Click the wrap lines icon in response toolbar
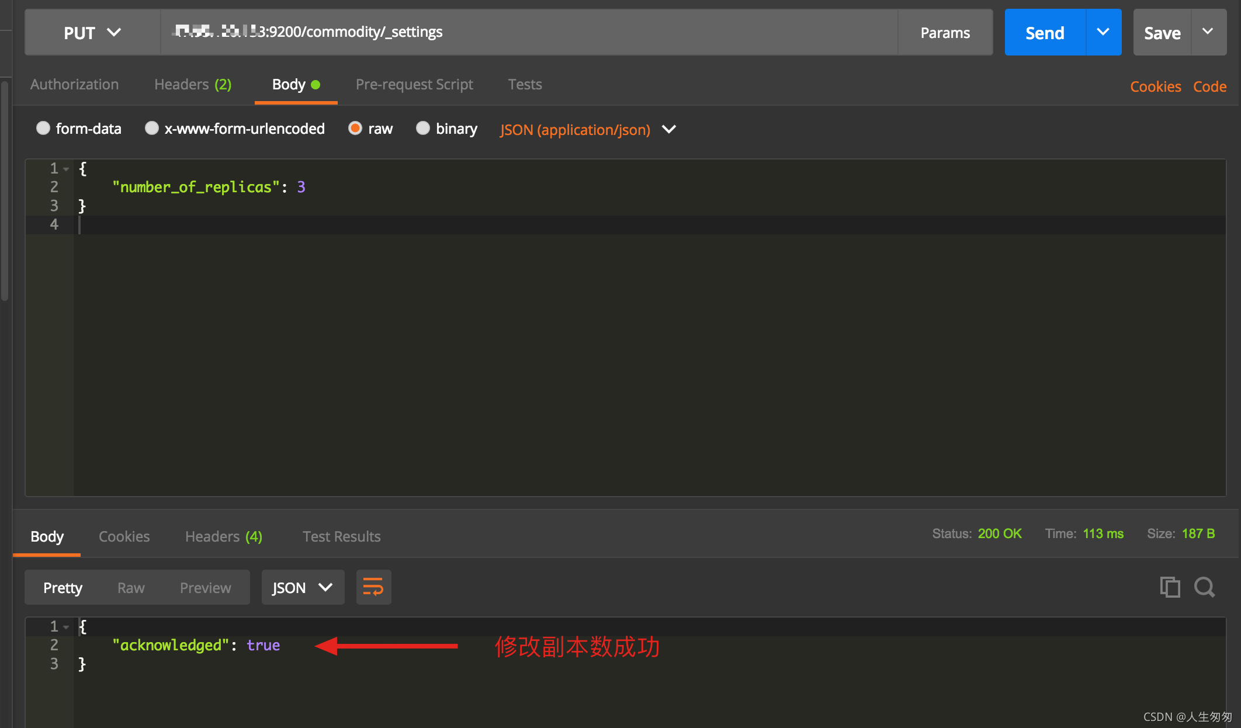Image resolution: width=1241 pixels, height=728 pixels. 373,587
